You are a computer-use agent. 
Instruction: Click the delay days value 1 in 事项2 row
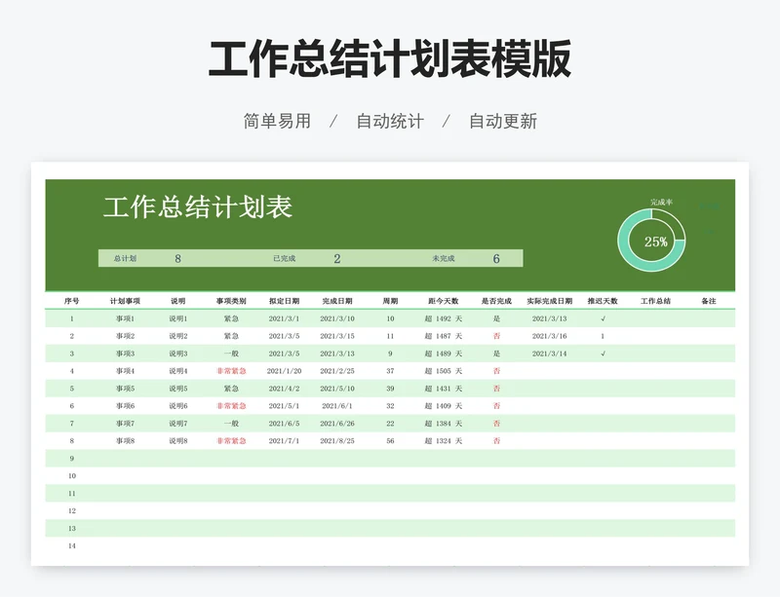pyautogui.click(x=603, y=336)
